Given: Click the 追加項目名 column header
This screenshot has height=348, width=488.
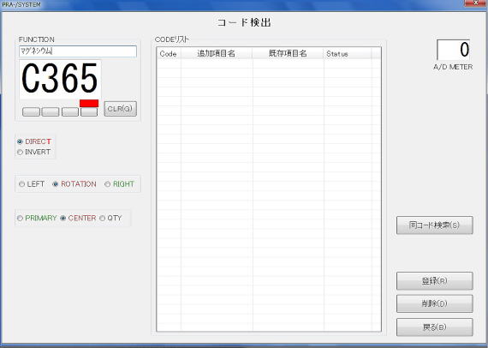Looking at the screenshot, I should coord(217,54).
